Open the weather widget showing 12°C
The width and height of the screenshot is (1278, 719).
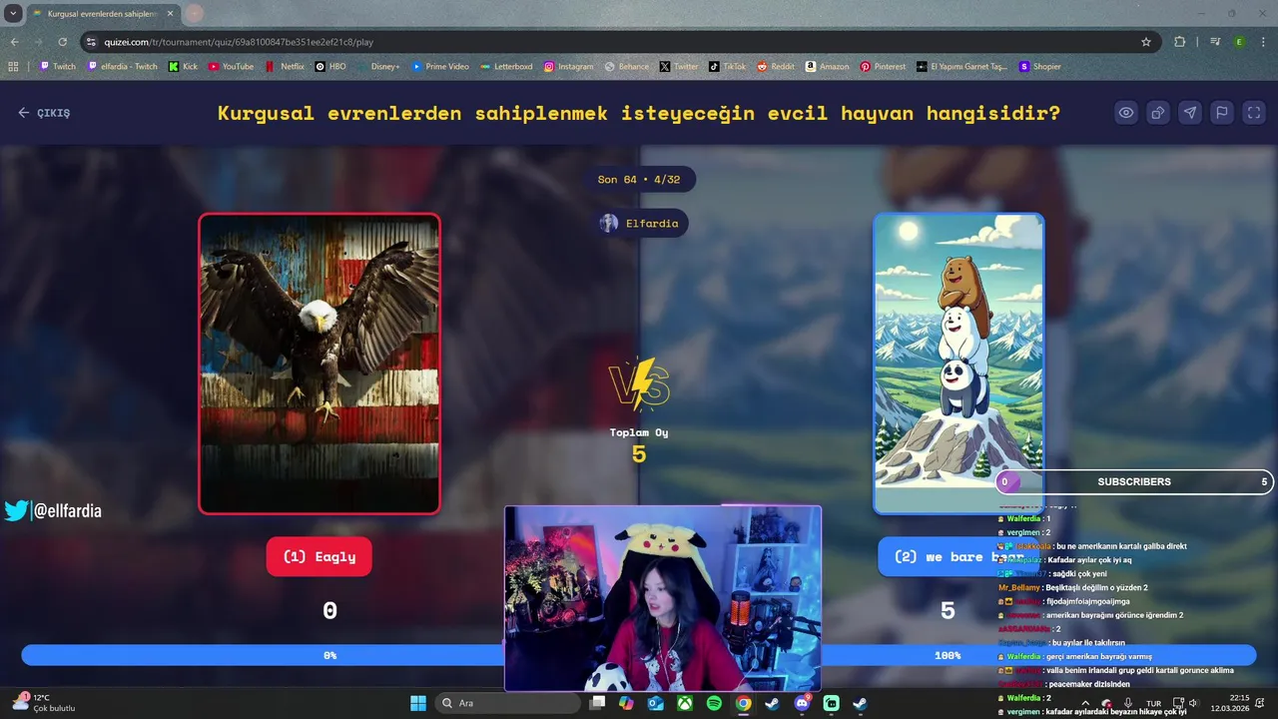click(45, 703)
